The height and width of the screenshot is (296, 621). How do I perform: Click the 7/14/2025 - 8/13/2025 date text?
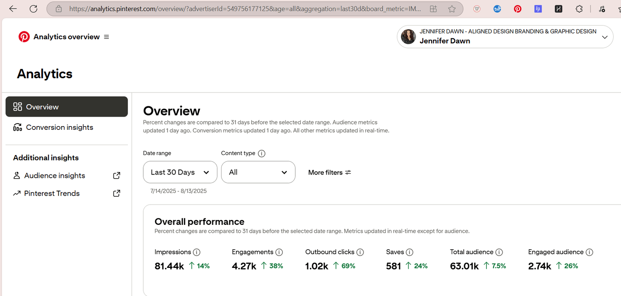[179, 191]
